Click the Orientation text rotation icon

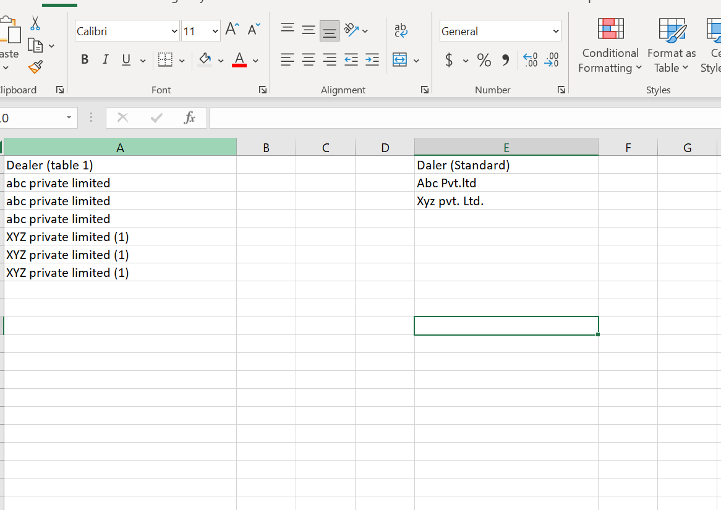tap(352, 30)
